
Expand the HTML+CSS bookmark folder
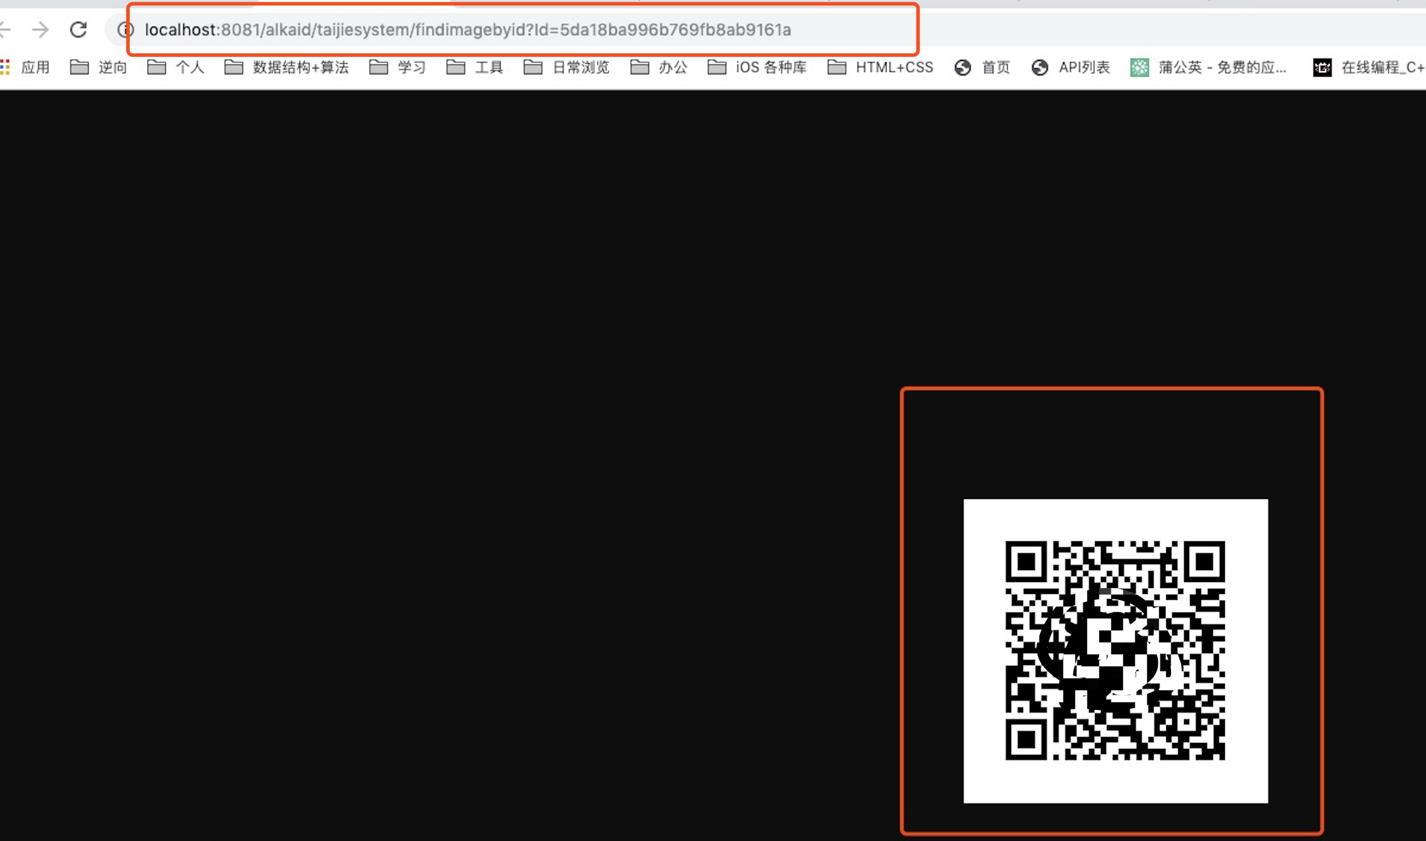[881, 67]
